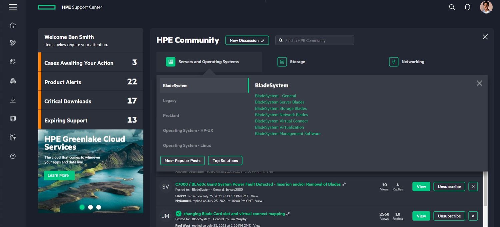
Task: Open the help question mark icon
Action: click(x=13, y=156)
